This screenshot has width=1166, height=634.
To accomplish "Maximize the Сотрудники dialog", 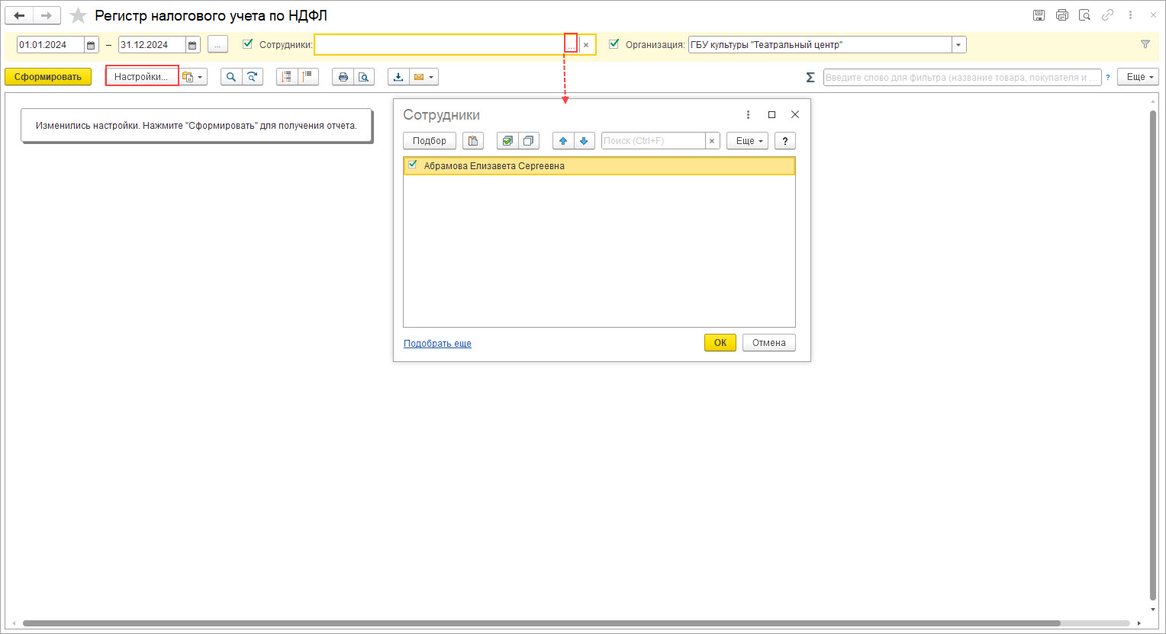I will (x=771, y=114).
